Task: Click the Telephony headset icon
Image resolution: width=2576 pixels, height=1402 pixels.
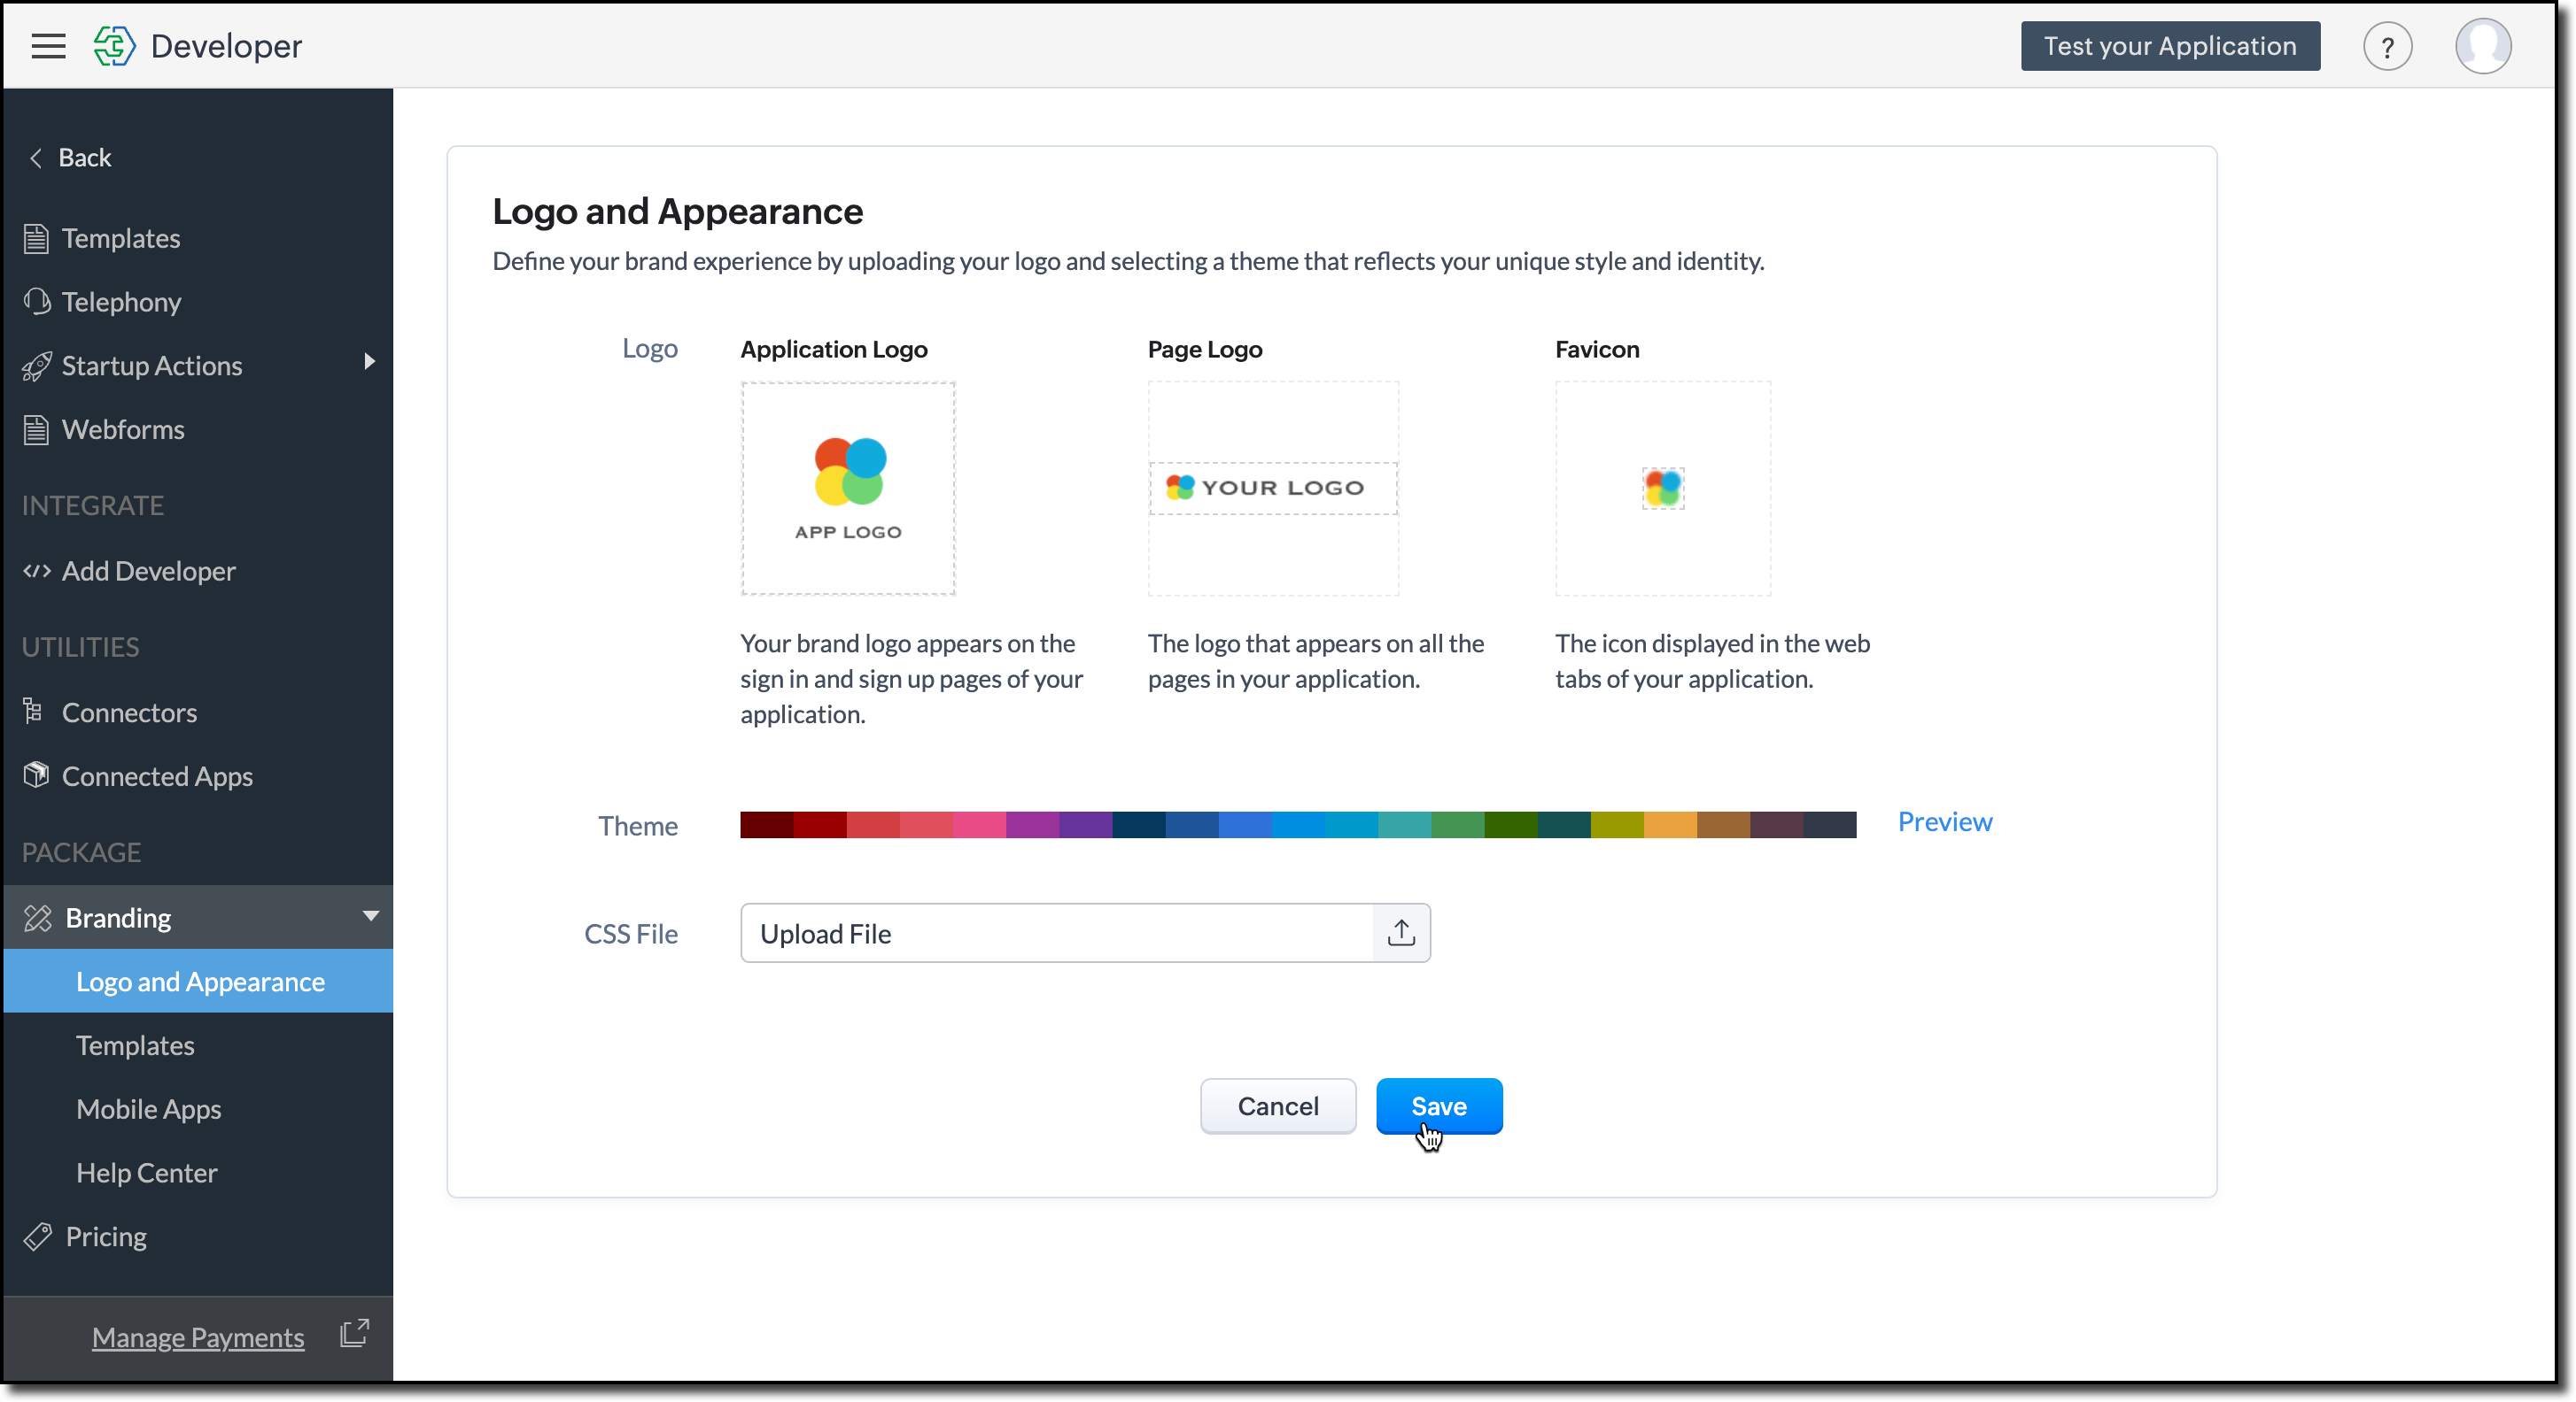Action: coord(37,301)
